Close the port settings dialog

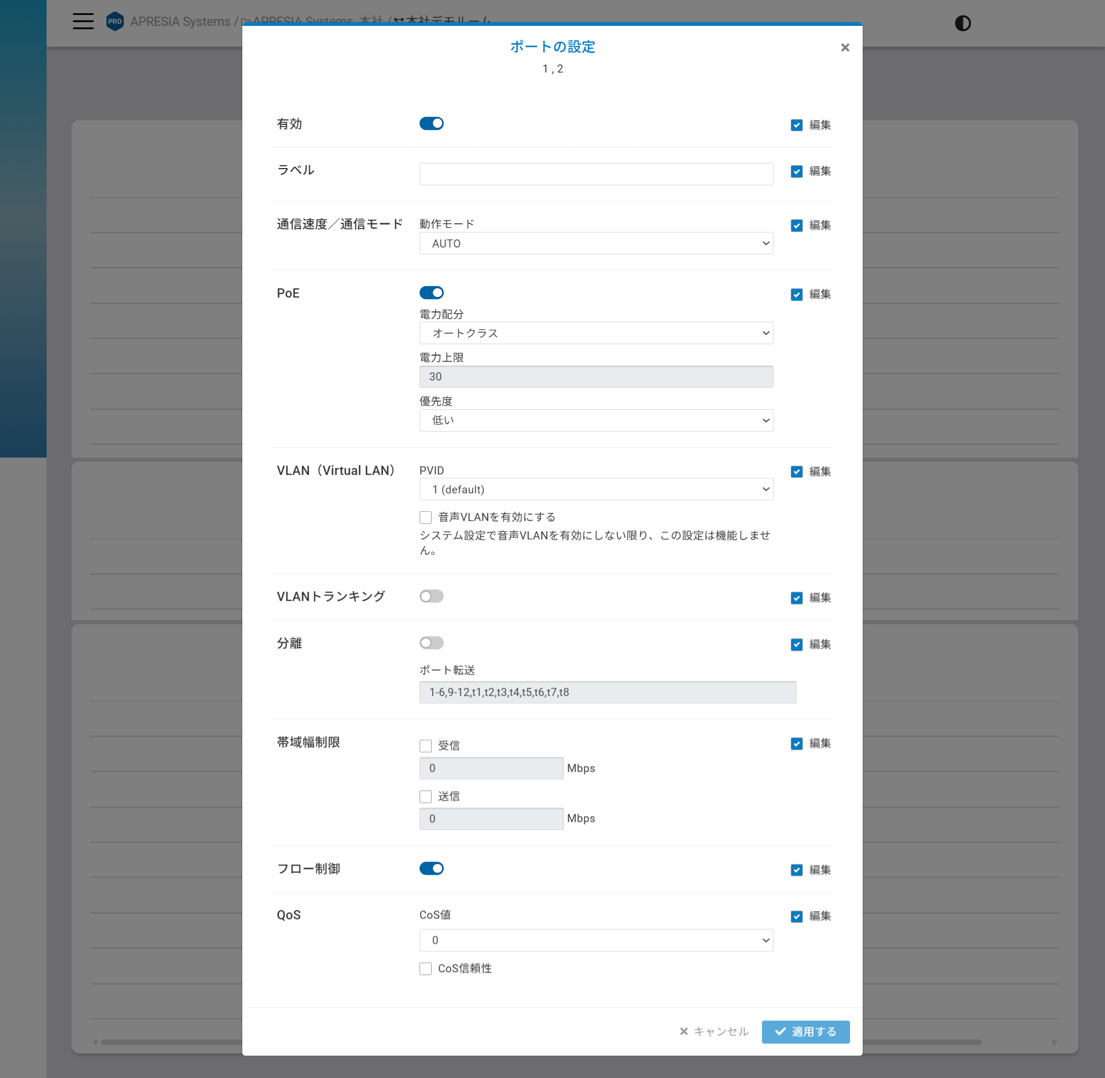(844, 47)
